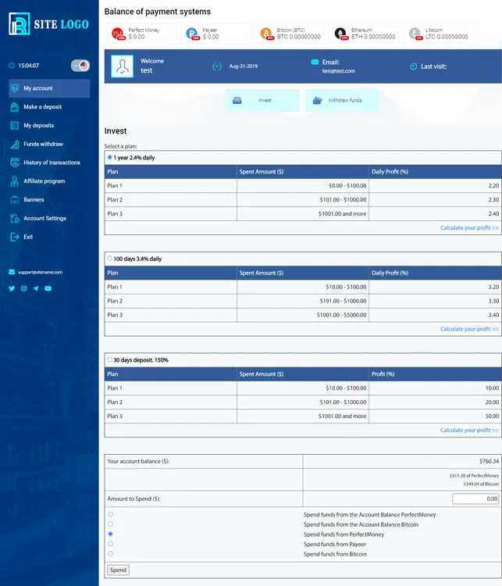
Task: Open the Telegram social icon
Action: pyautogui.click(x=36, y=288)
